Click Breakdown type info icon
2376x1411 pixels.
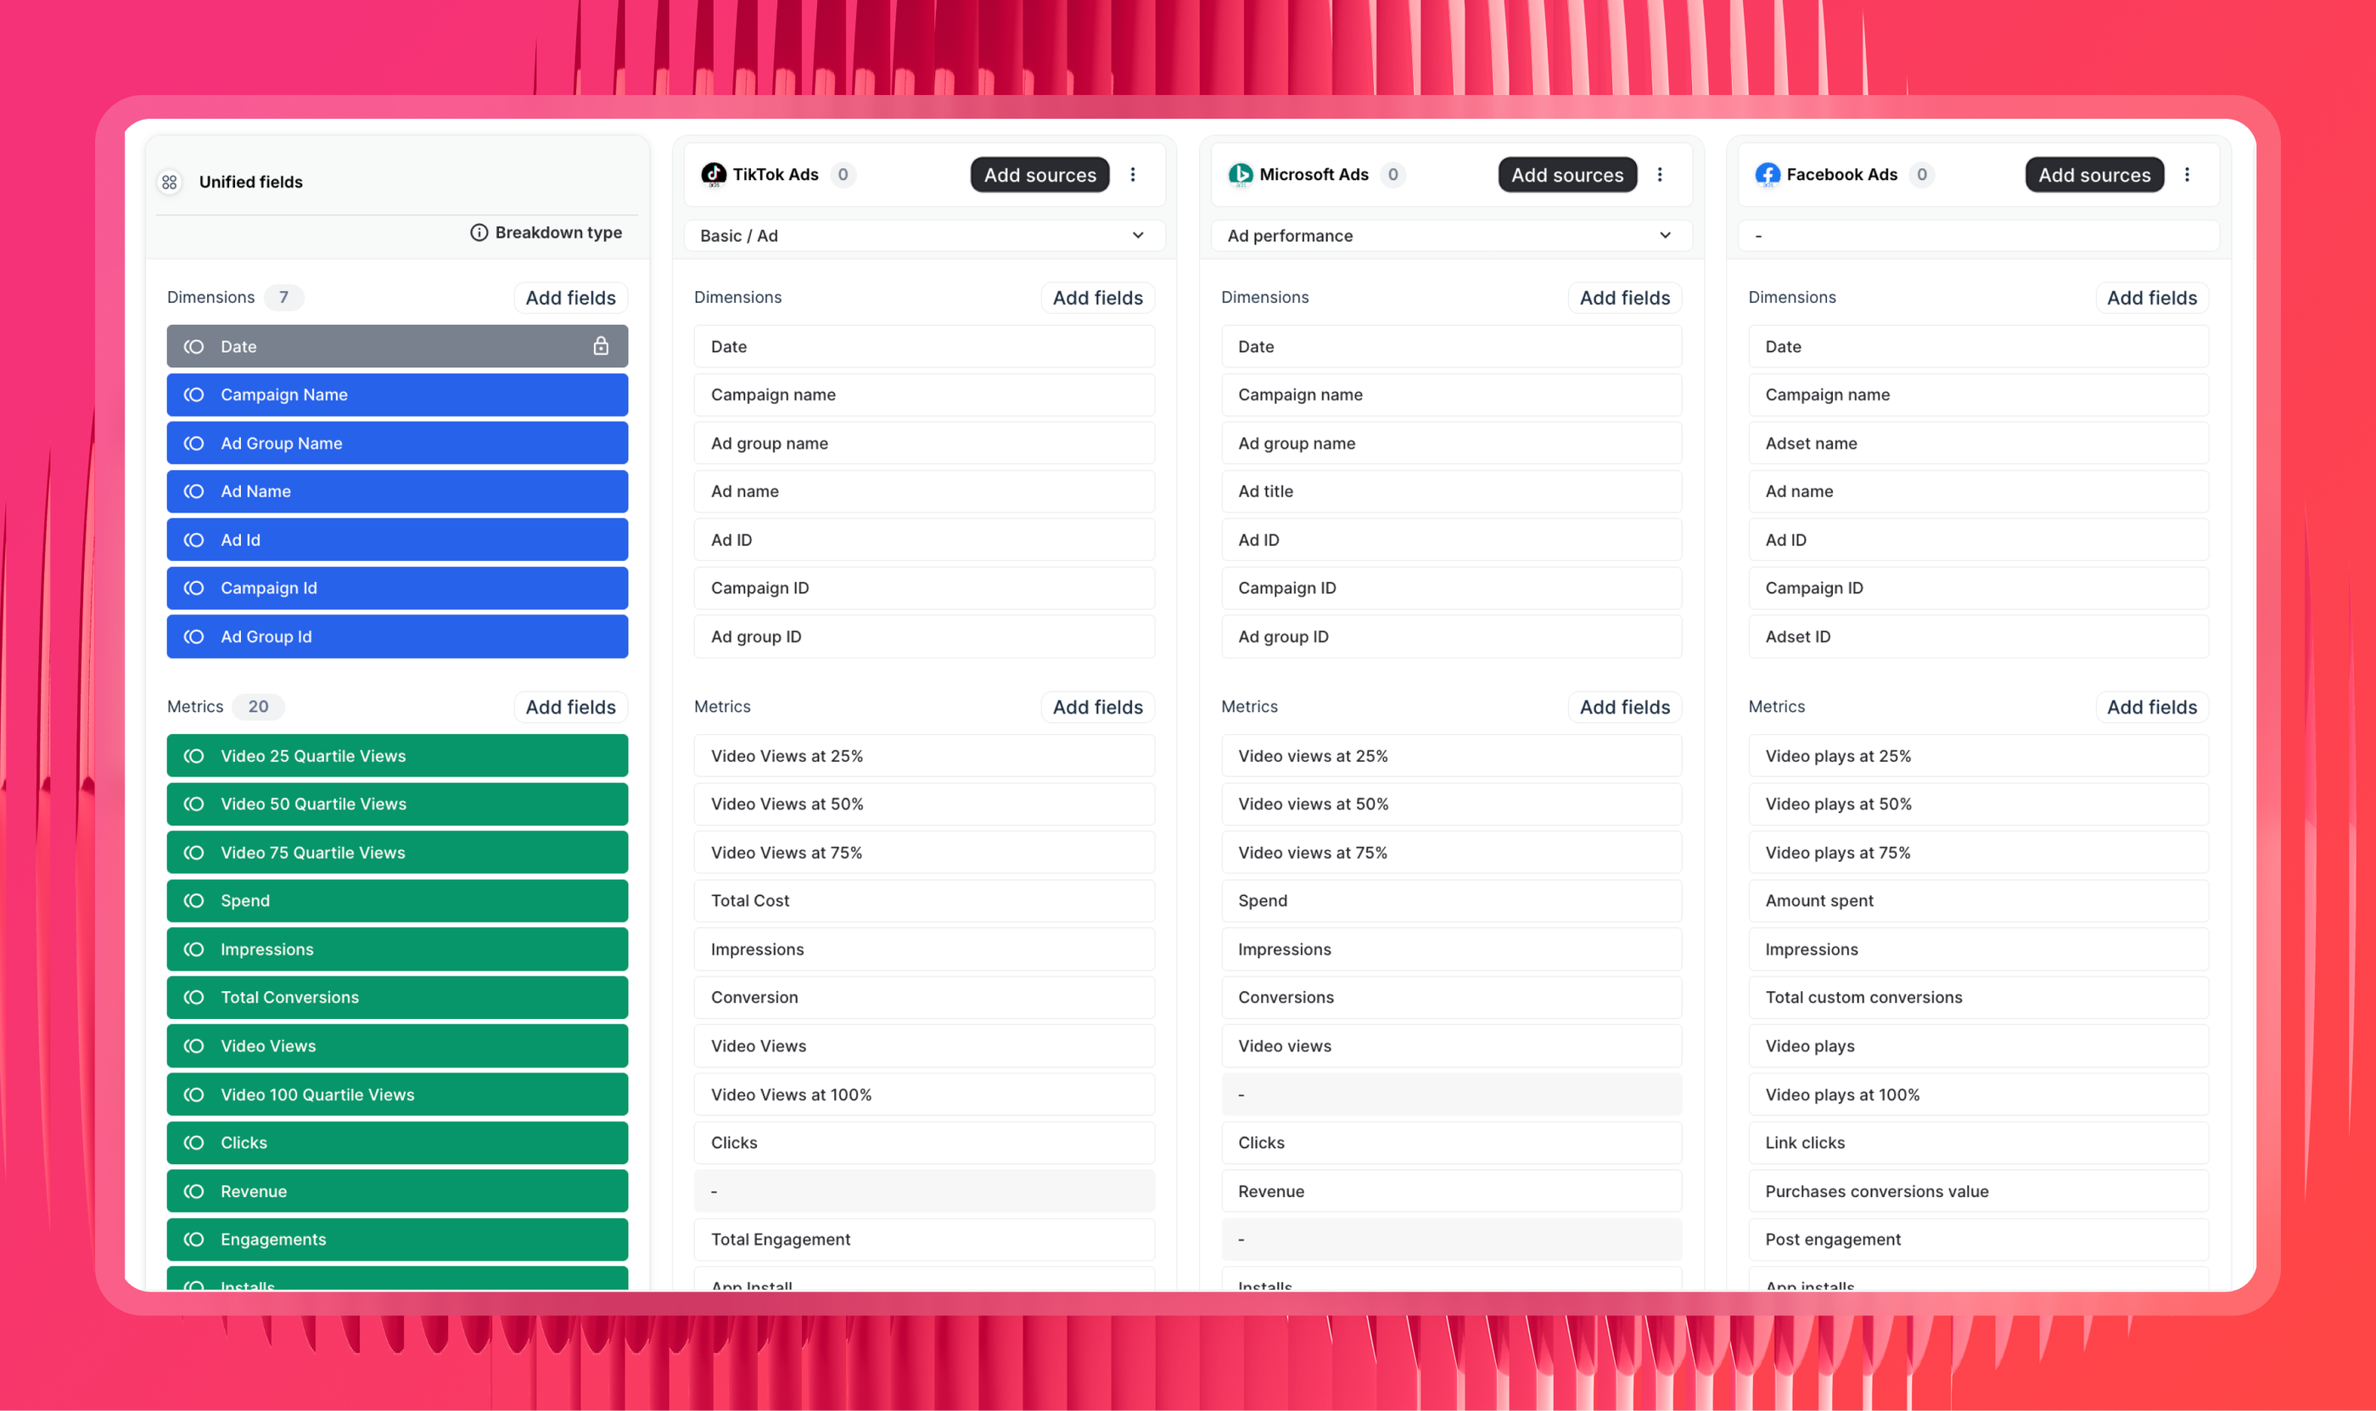point(479,233)
